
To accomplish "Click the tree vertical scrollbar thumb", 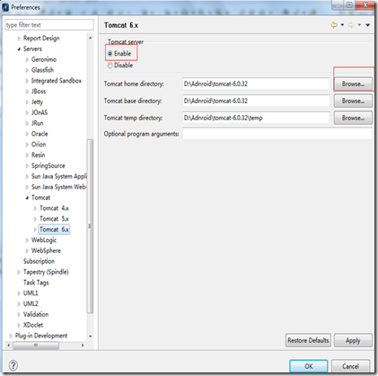I will [90, 226].
